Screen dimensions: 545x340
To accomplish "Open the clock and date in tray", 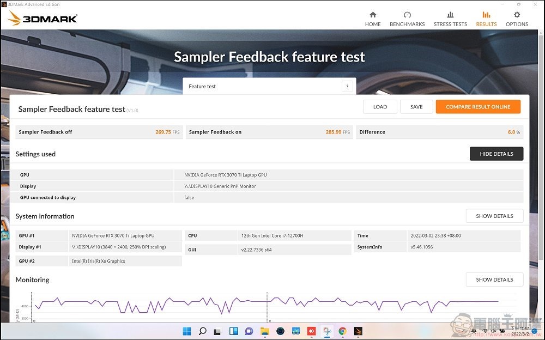I will tap(520, 331).
